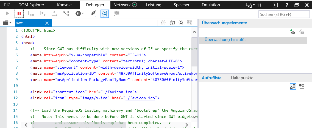Toggle library frames display in Aufrufliste
312x128 pixels.
[x=293, y=86]
